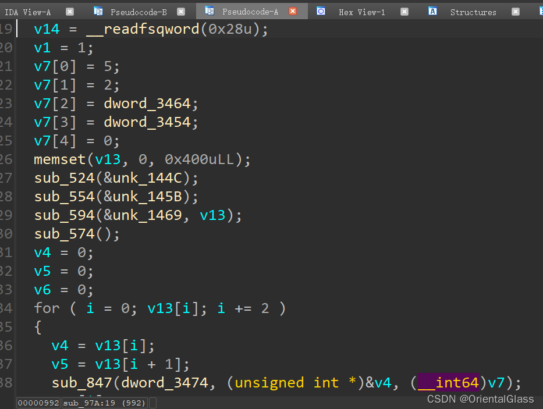Click highlighted __int64 cast
Viewport: 543px width, 409px height.
coord(448,383)
